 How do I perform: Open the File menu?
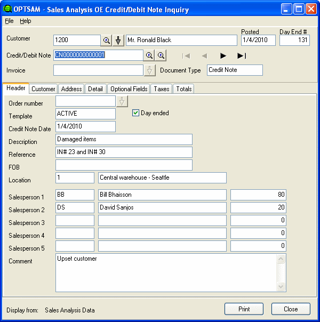[x=9, y=21]
